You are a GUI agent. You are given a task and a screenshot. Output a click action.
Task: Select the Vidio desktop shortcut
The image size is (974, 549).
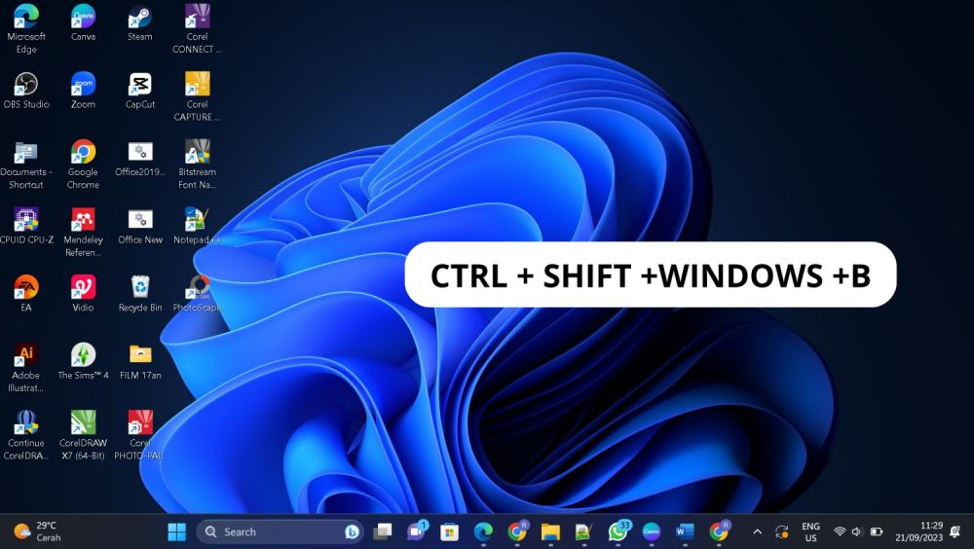83,294
